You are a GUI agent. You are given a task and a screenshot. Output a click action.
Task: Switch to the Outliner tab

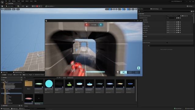pos(141,9)
